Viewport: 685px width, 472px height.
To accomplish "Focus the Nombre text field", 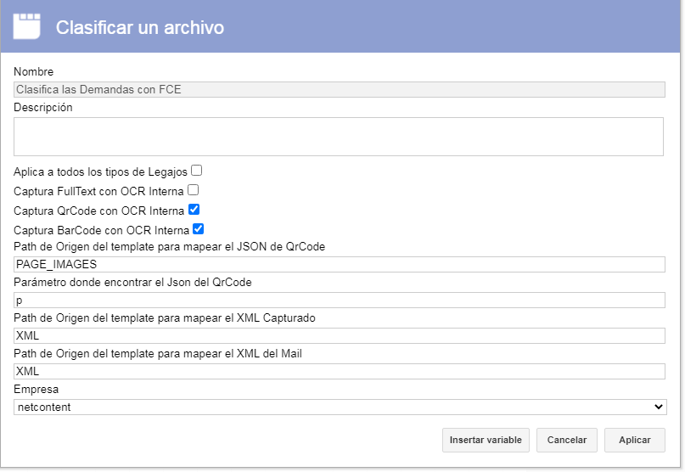I will point(340,90).
